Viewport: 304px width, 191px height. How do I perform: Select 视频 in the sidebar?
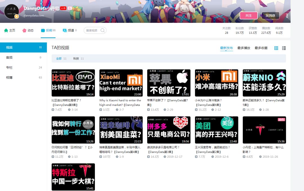pyautogui.click(x=23, y=47)
